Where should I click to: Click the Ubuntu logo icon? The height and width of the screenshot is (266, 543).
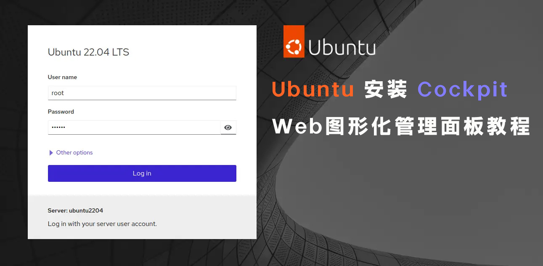[x=293, y=41]
